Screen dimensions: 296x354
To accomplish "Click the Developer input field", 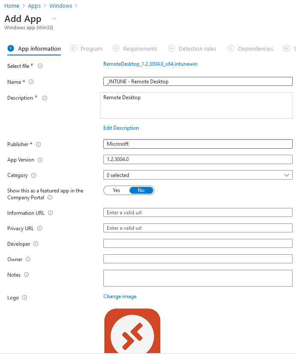I will (x=198, y=243).
